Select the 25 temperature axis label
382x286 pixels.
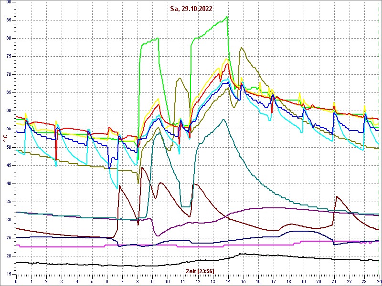click(8, 238)
